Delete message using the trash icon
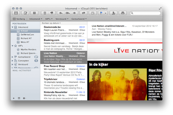The width and height of the screenshot is (173, 115). point(45,13)
